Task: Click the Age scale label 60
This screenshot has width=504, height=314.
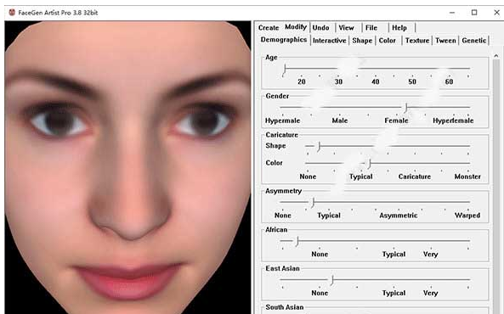Action: point(449,81)
